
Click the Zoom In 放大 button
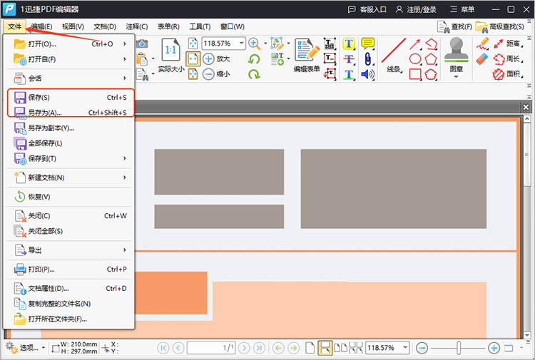pyautogui.click(x=216, y=58)
